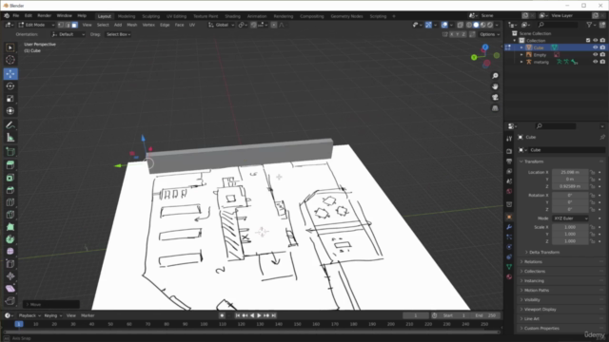The width and height of the screenshot is (609, 342).
Task: Select the Cursor tool
Action: click(10, 60)
